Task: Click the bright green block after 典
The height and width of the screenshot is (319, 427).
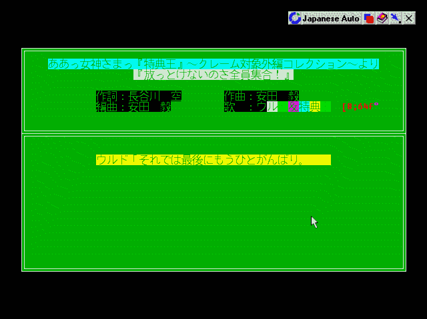Action: point(326,107)
